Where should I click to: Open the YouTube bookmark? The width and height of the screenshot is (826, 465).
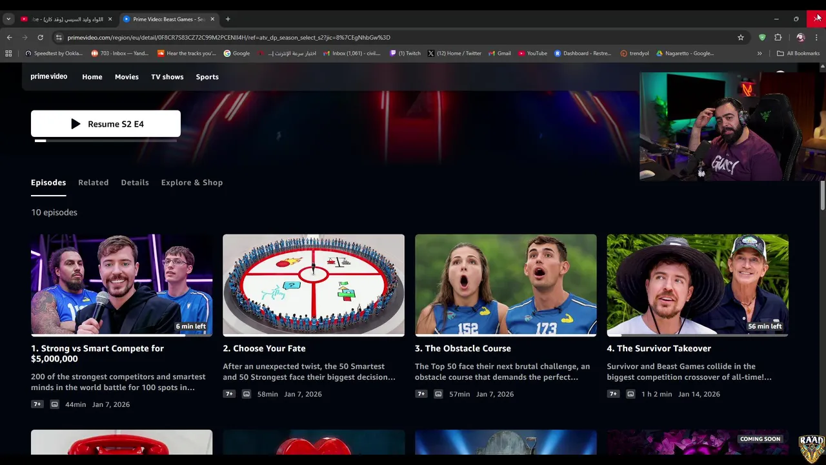pyautogui.click(x=532, y=54)
